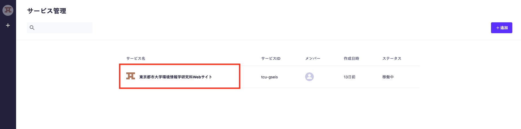The width and height of the screenshot is (521, 129).
Task: Click the blank header area right of search field
Action: pos(273,28)
